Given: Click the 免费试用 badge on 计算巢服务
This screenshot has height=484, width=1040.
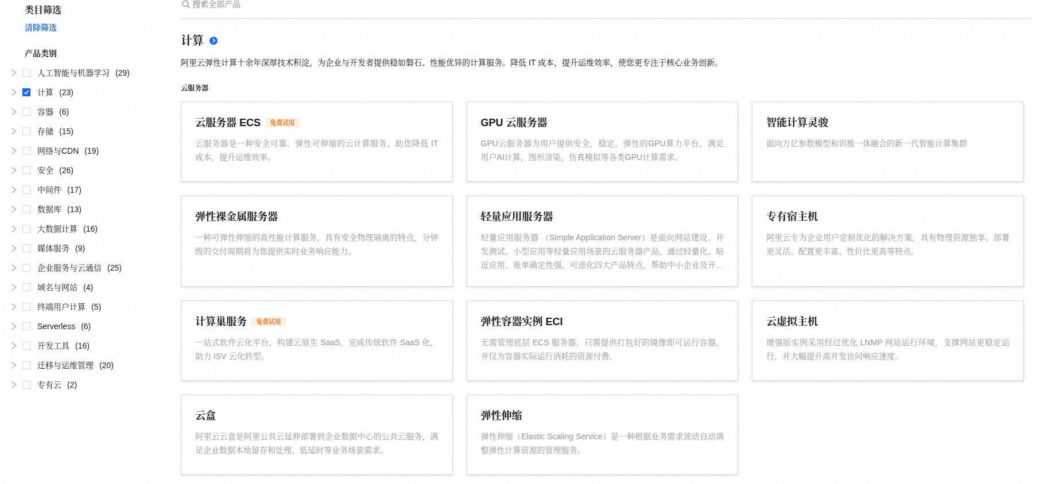Looking at the screenshot, I should pyautogui.click(x=269, y=322).
